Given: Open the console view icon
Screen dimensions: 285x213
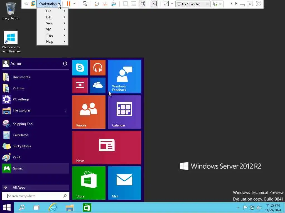Looking at the screenshot, I should [154, 4].
